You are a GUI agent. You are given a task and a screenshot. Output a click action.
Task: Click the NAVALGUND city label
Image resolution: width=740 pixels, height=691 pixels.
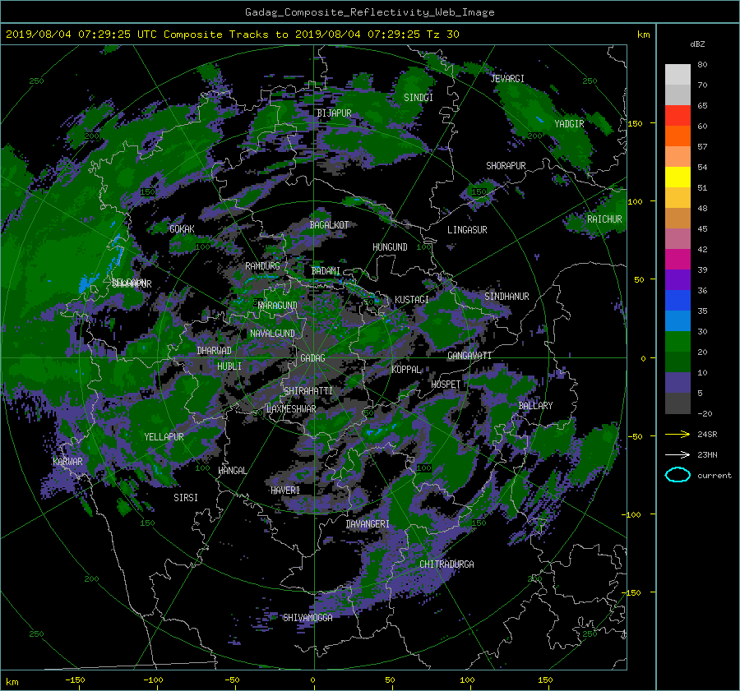pos(272,334)
